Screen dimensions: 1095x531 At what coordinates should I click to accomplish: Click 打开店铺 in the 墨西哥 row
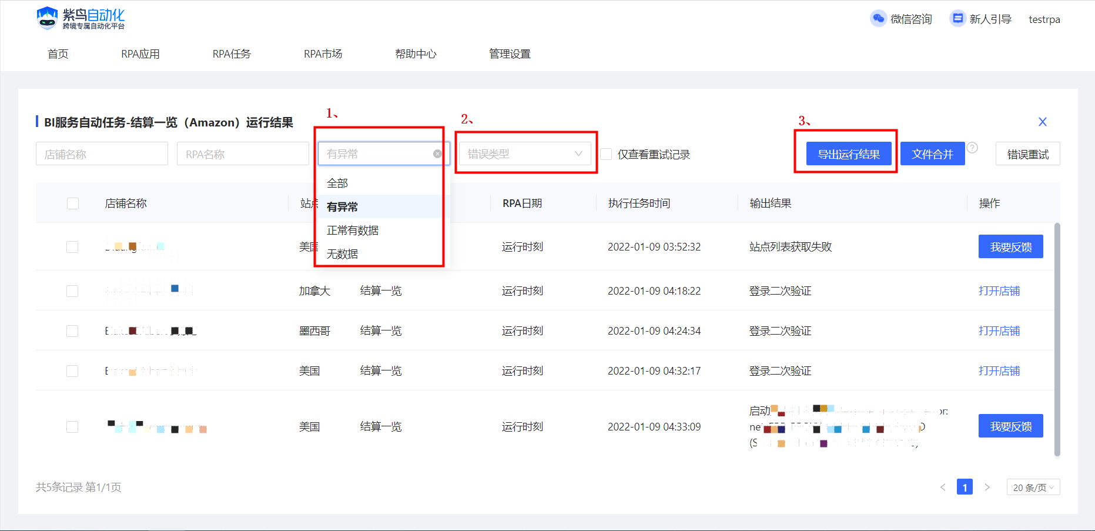[x=999, y=331]
